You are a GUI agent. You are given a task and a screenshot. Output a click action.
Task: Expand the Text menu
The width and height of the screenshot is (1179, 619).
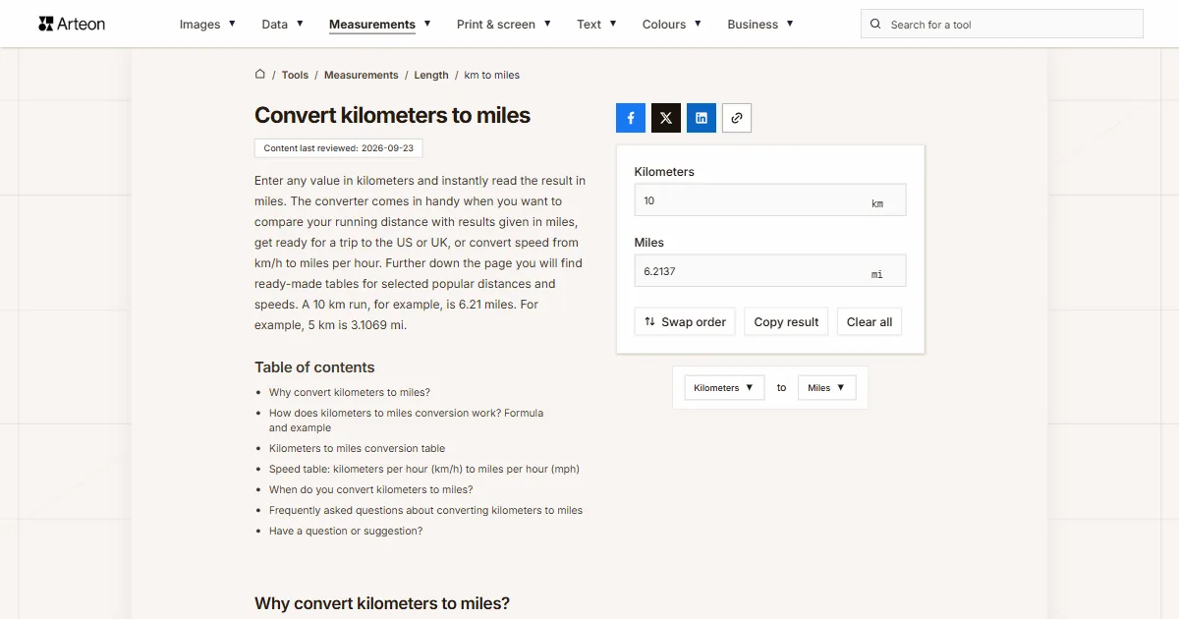tap(596, 25)
